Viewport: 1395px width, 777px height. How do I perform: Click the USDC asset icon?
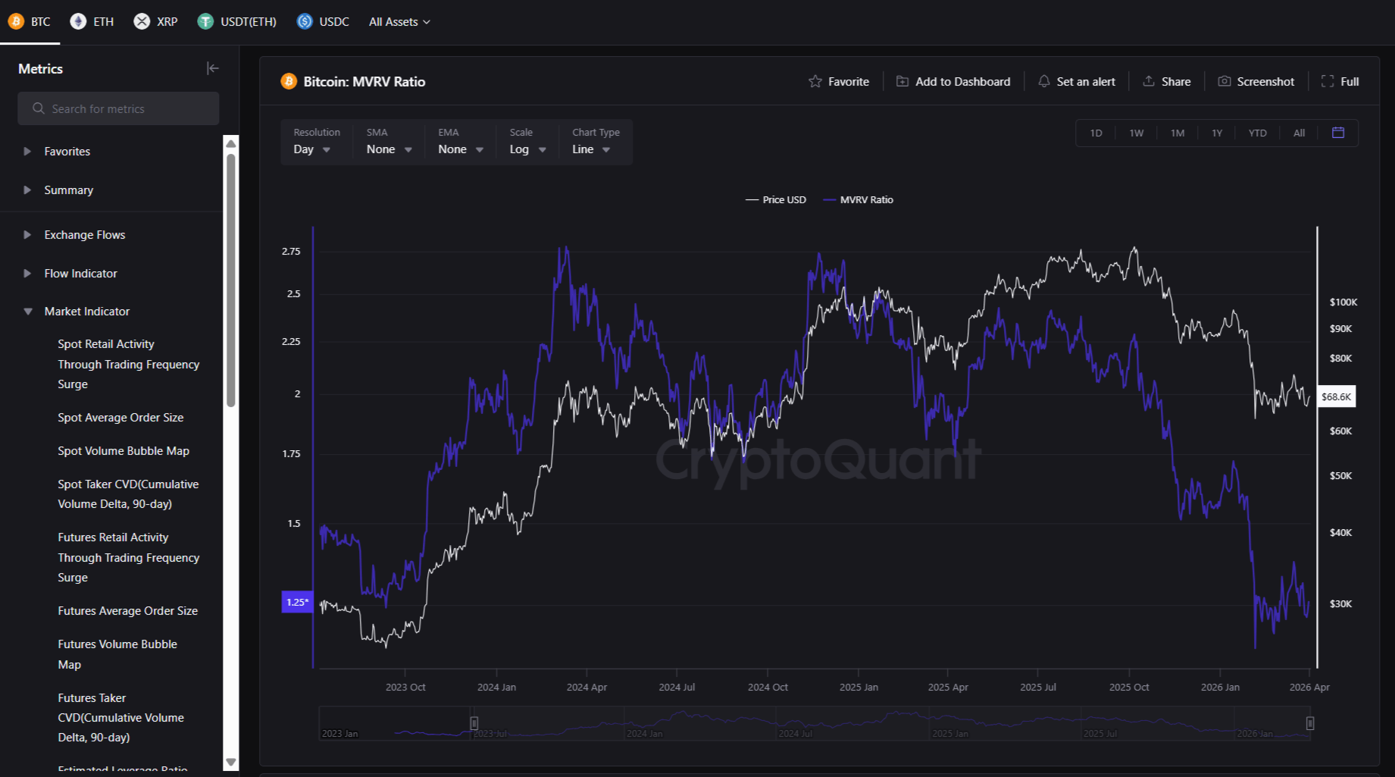[x=304, y=21]
